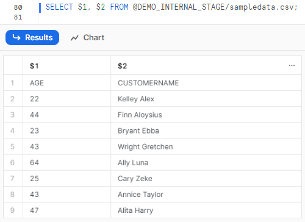Select the Kelley Alex cell
The width and height of the screenshot is (305, 222).
(206, 99)
